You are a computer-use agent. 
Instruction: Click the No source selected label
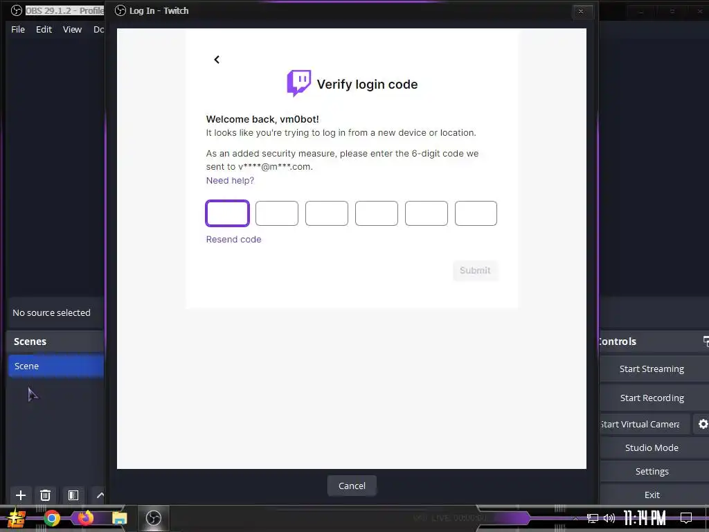(x=51, y=312)
